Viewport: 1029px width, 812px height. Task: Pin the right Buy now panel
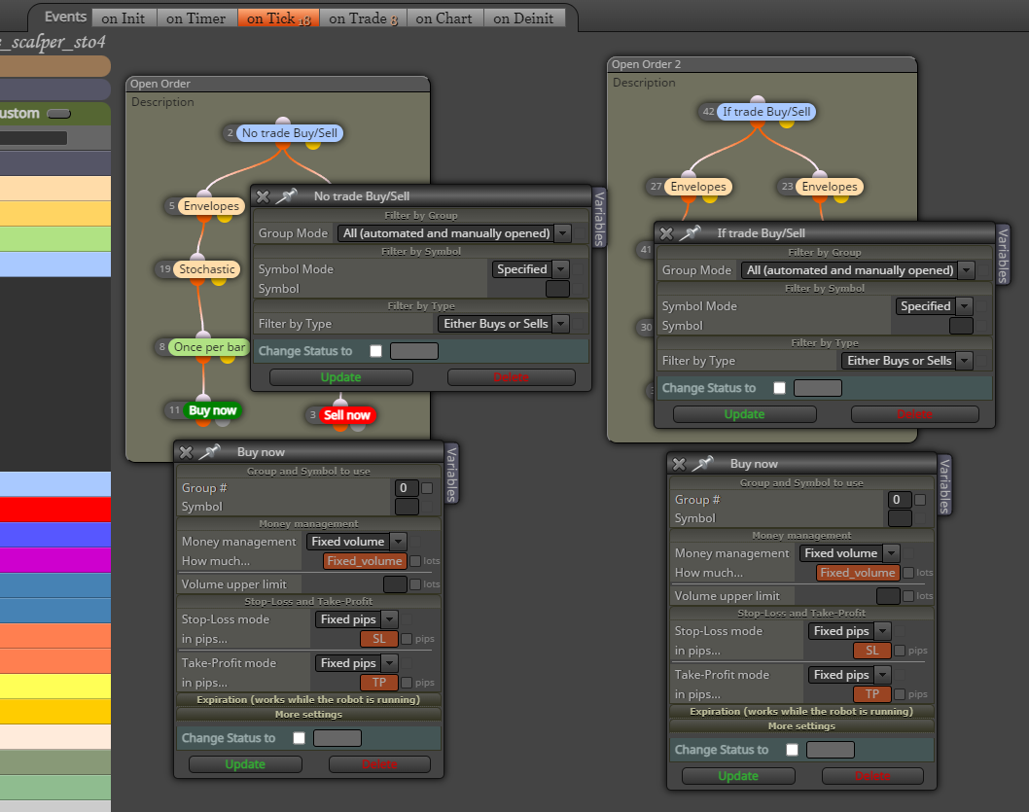click(x=702, y=464)
